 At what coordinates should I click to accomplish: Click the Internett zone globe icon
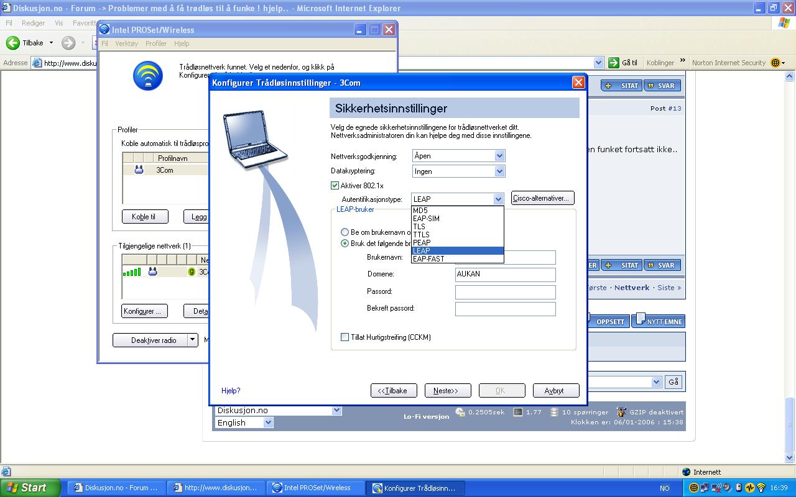click(686, 472)
